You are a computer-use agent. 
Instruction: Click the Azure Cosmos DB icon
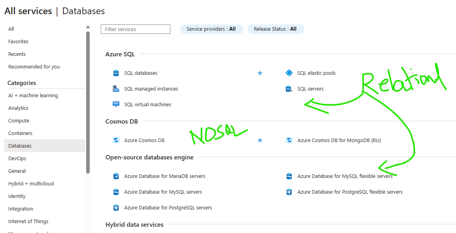coord(116,140)
